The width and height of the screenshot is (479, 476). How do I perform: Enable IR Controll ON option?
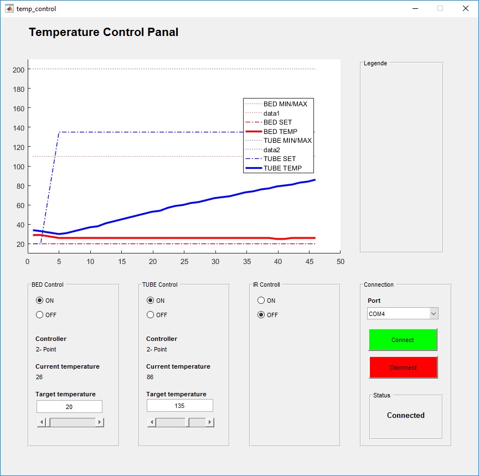[261, 301]
